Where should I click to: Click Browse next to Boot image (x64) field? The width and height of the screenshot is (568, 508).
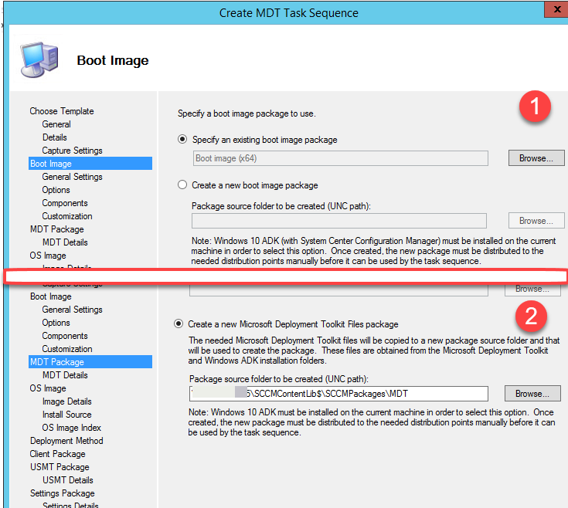pyautogui.click(x=536, y=158)
